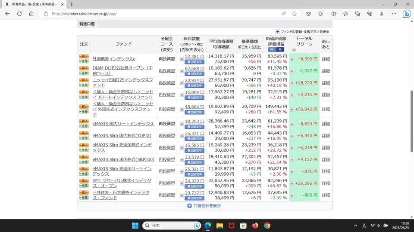Add page to favorites with star icon

[x=295, y=14]
